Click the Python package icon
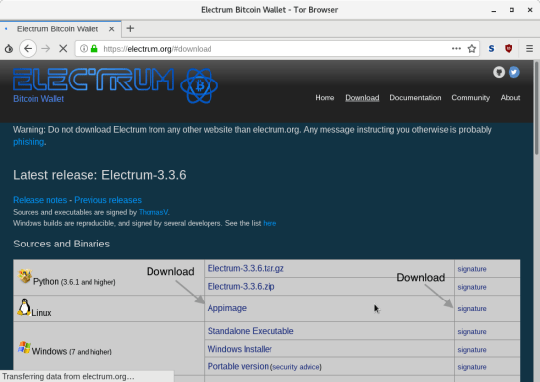This screenshot has height=382, width=540. tap(25, 276)
